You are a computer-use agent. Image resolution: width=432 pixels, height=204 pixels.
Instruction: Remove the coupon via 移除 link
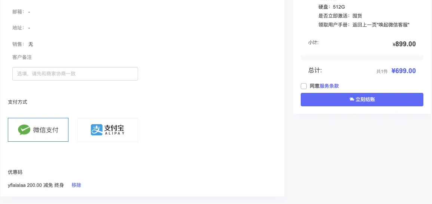coord(76,185)
